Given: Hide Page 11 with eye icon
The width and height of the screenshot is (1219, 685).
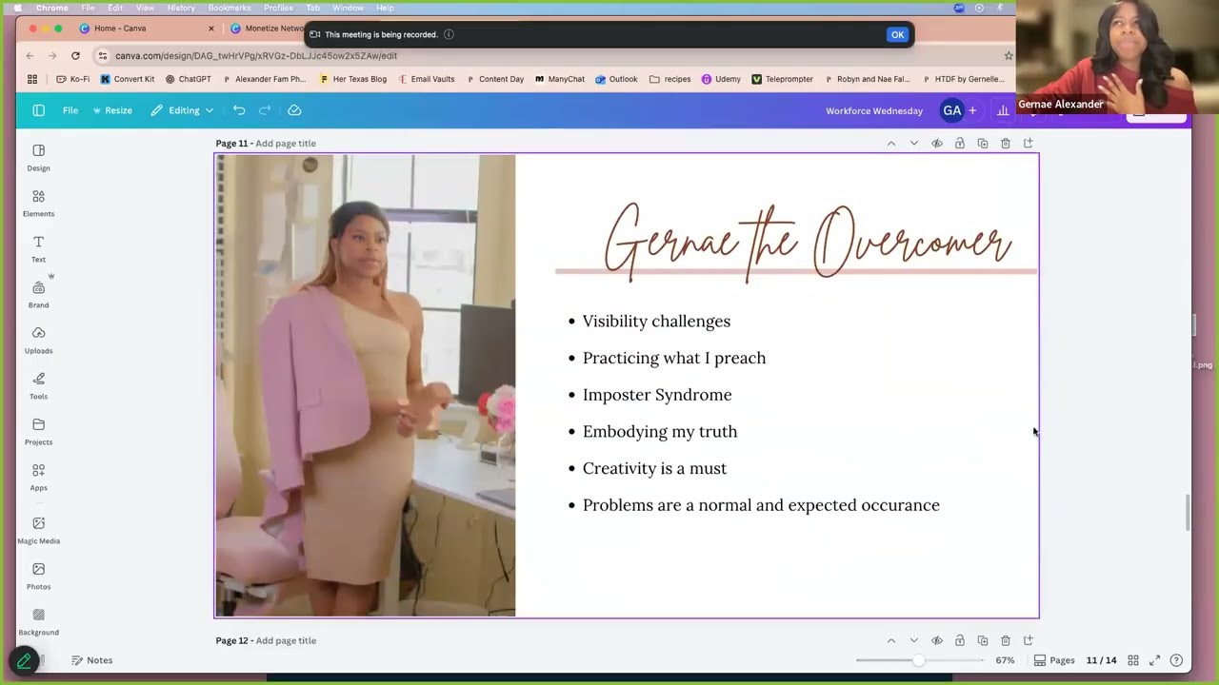Looking at the screenshot, I should coord(937,144).
